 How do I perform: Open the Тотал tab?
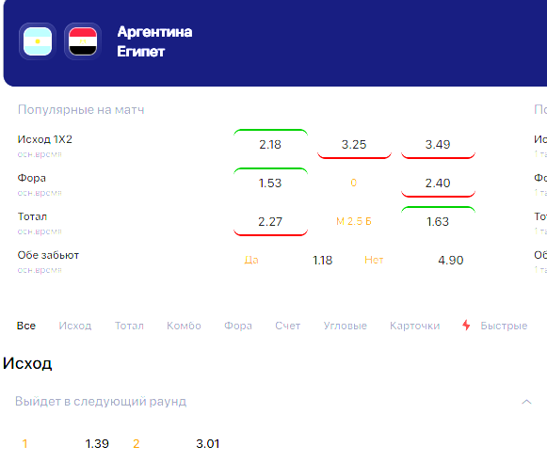(129, 326)
